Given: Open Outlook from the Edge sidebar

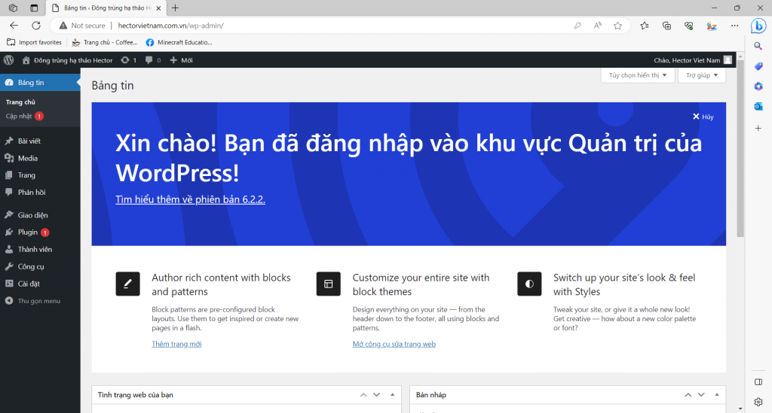Looking at the screenshot, I should tap(758, 107).
